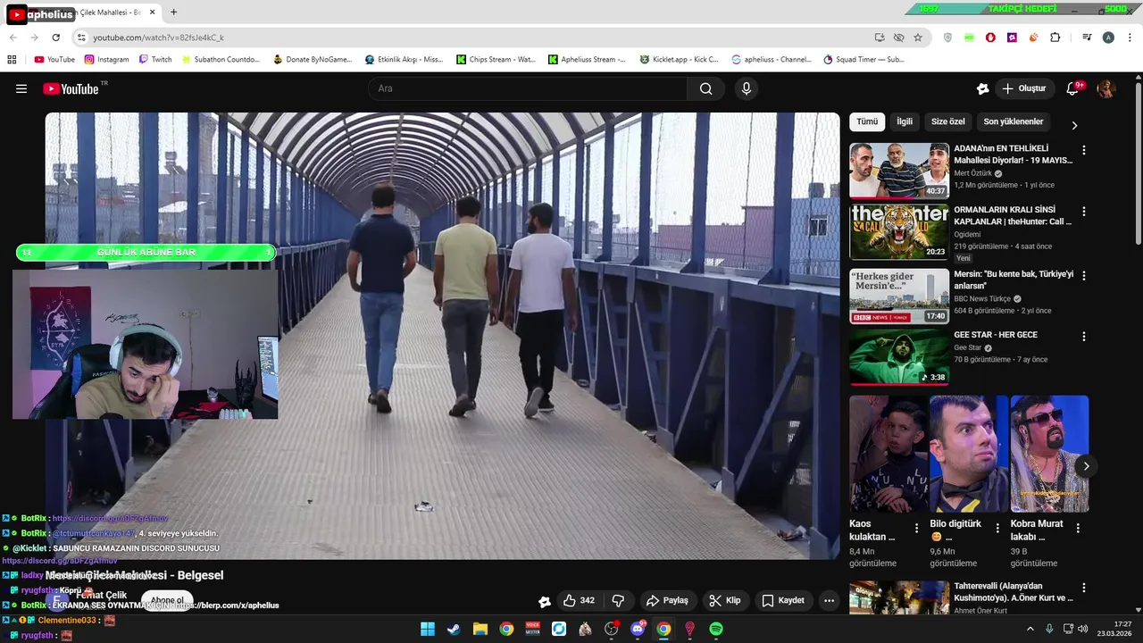
Task: Bookmark this page with the star
Action: (918, 38)
